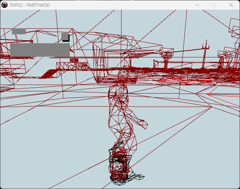Click the small gray square with black shadow
This screenshot has width=240, height=189.
[x=65, y=37]
